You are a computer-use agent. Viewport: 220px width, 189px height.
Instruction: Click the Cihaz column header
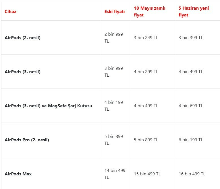point(10,12)
